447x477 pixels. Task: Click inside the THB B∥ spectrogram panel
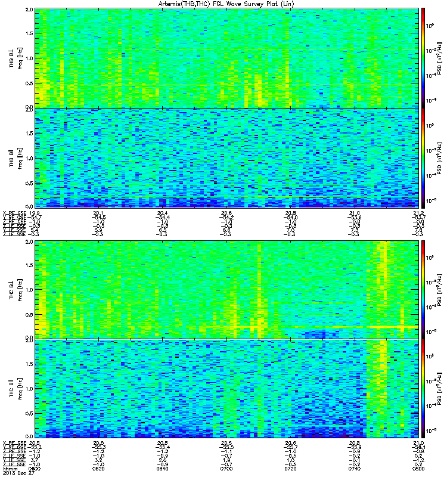click(x=227, y=158)
